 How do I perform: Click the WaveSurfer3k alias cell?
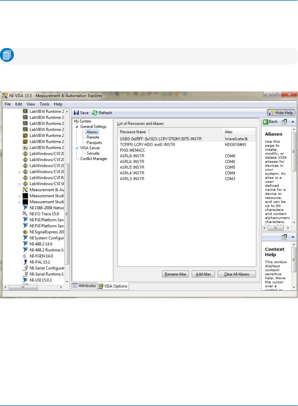click(x=236, y=139)
